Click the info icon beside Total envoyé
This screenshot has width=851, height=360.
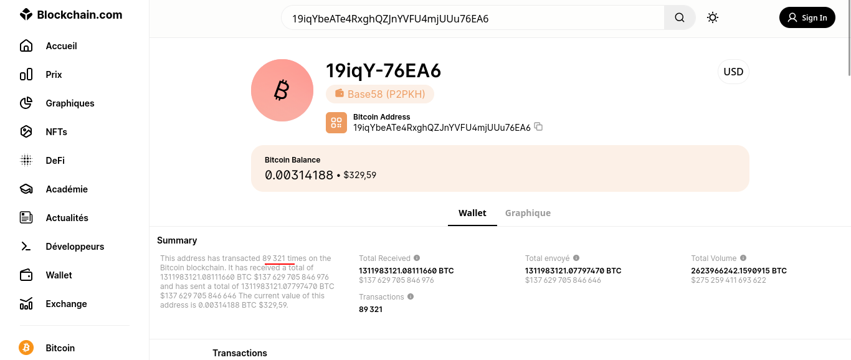pos(576,258)
